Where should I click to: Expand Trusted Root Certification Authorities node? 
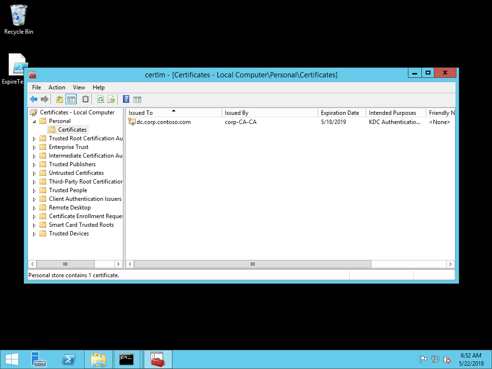[34, 138]
